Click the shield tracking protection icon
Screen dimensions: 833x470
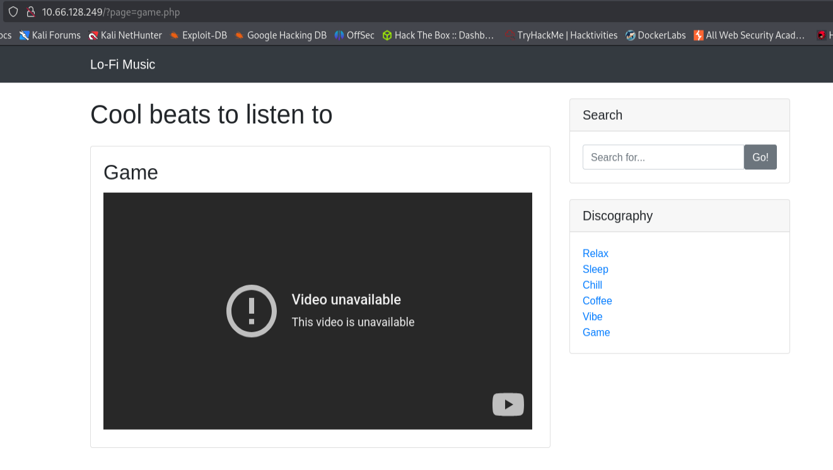click(13, 12)
